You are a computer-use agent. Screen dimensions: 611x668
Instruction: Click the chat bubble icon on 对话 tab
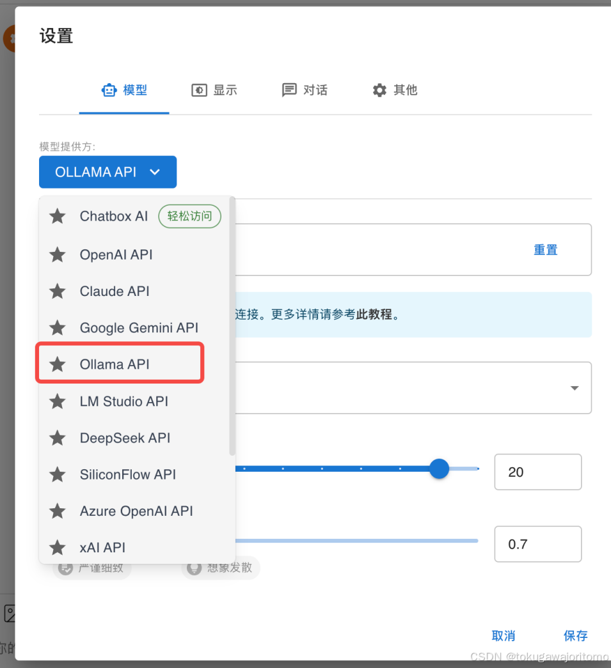[289, 90]
